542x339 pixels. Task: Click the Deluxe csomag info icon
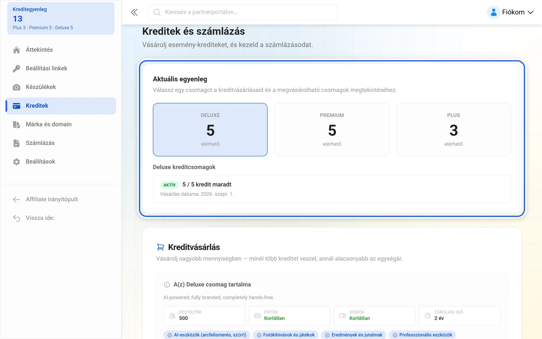pyautogui.click(x=167, y=285)
